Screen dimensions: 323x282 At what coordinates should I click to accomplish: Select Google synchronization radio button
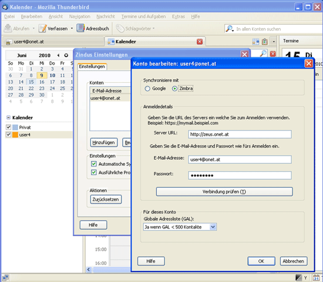coord(147,89)
